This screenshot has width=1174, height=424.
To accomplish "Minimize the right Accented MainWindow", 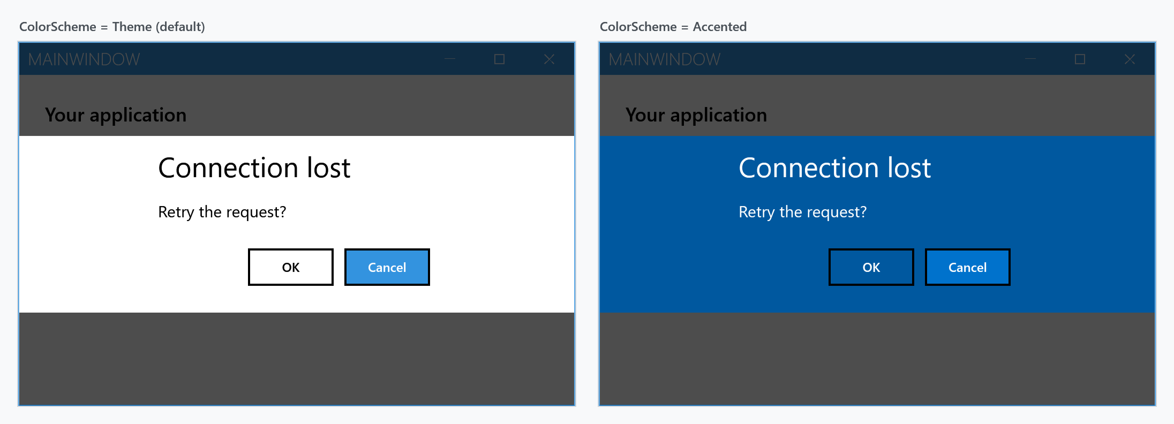I will click(x=1030, y=59).
